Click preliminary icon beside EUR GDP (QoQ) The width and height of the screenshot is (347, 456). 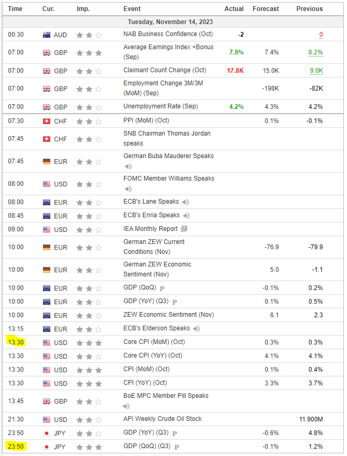tap(162, 288)
